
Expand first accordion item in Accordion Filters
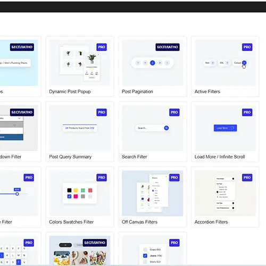[x=225, y=179]
